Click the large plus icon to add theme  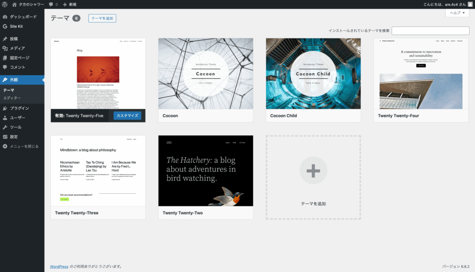313,171
